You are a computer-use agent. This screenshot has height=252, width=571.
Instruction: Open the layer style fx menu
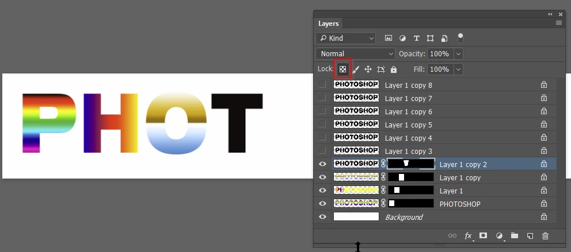469,236
